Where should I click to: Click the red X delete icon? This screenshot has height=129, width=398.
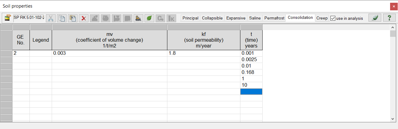84,18
